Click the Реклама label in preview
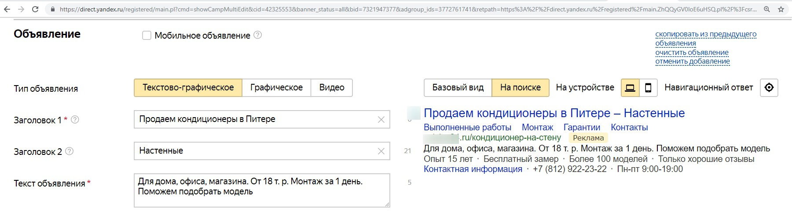792x215 pixels. (x=588, y=138)
